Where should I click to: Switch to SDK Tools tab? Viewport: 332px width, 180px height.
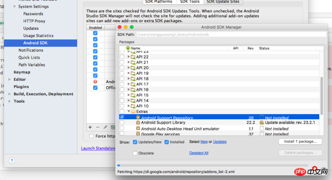(190, 2)
